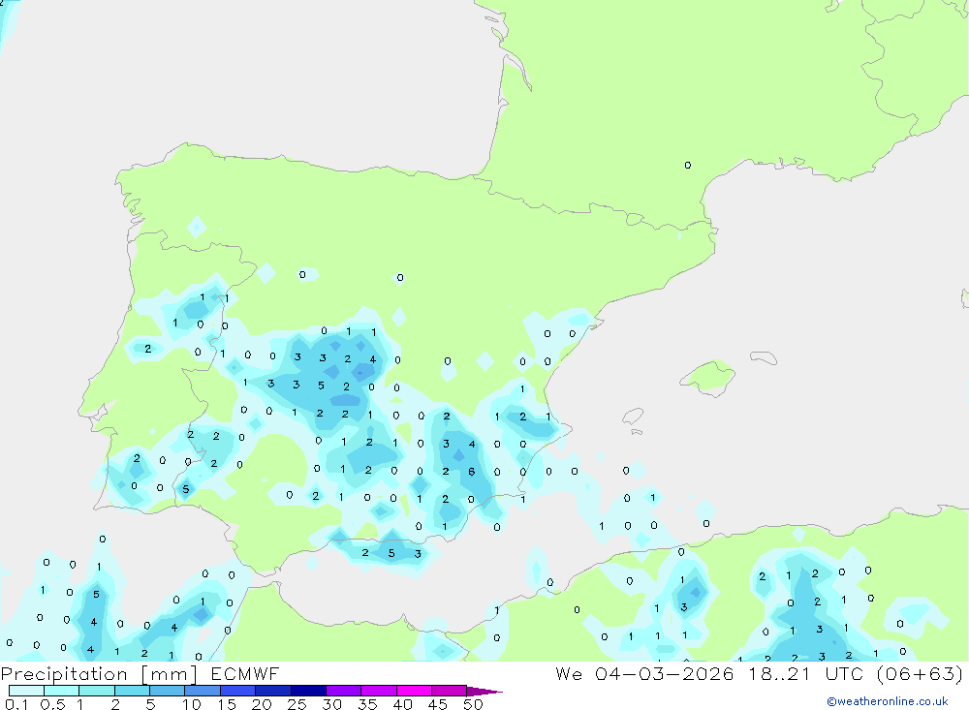Click legend label '40'
Screen dimensions: 969x710
point(403,704)
